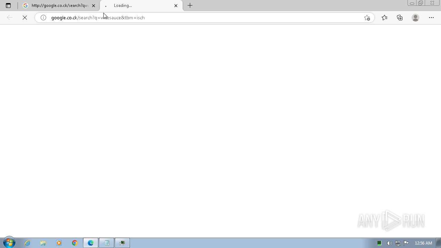Add this page to favorites
The width and height of the screenshot is (441, 248).
(x=367, y=18)
